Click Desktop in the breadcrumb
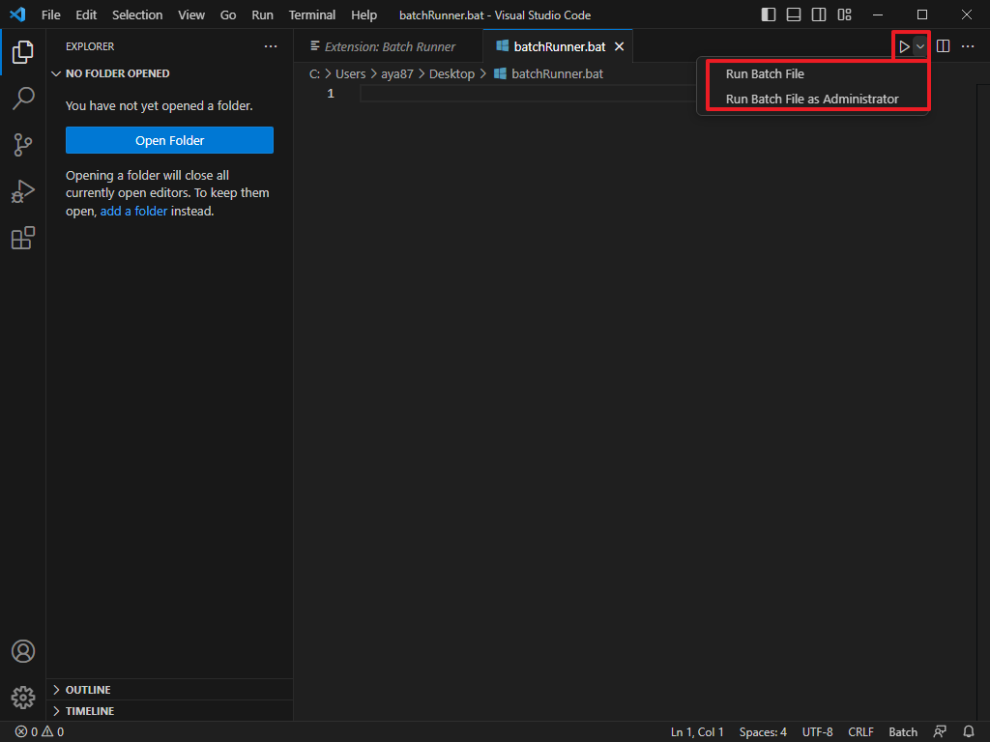Screen dimensions: 990x742 [451, 73]
